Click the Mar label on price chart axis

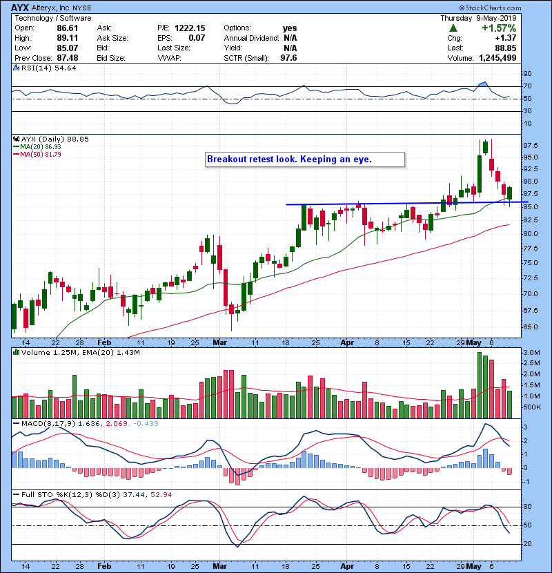[x=219, y=343]
